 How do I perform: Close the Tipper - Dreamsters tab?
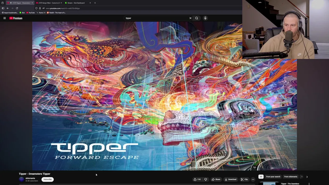(x=32, y=3)
